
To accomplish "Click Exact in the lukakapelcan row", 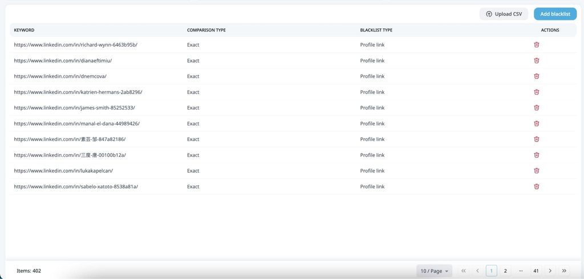I will click(x=193, y=171).
